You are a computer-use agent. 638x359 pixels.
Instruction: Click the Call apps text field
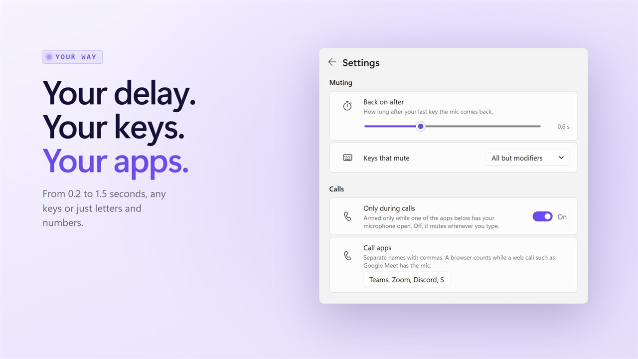407,280
